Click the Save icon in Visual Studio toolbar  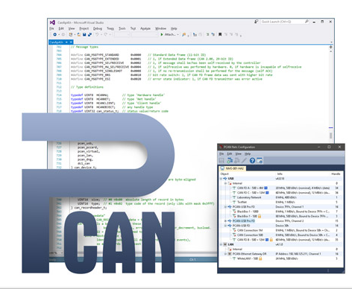84,34
